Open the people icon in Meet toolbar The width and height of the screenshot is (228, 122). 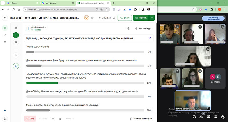(202, 117)
